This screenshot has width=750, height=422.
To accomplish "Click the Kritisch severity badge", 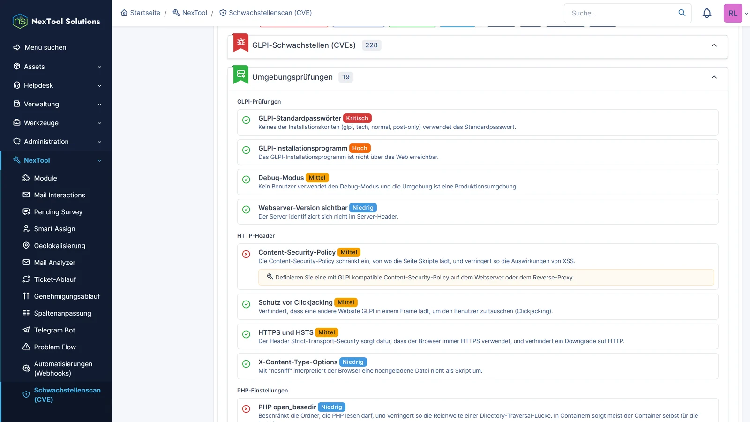I will (x=357, y=118).
